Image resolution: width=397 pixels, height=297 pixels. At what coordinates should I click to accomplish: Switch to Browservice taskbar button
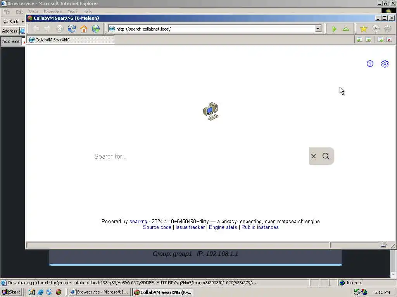point(100,292)
